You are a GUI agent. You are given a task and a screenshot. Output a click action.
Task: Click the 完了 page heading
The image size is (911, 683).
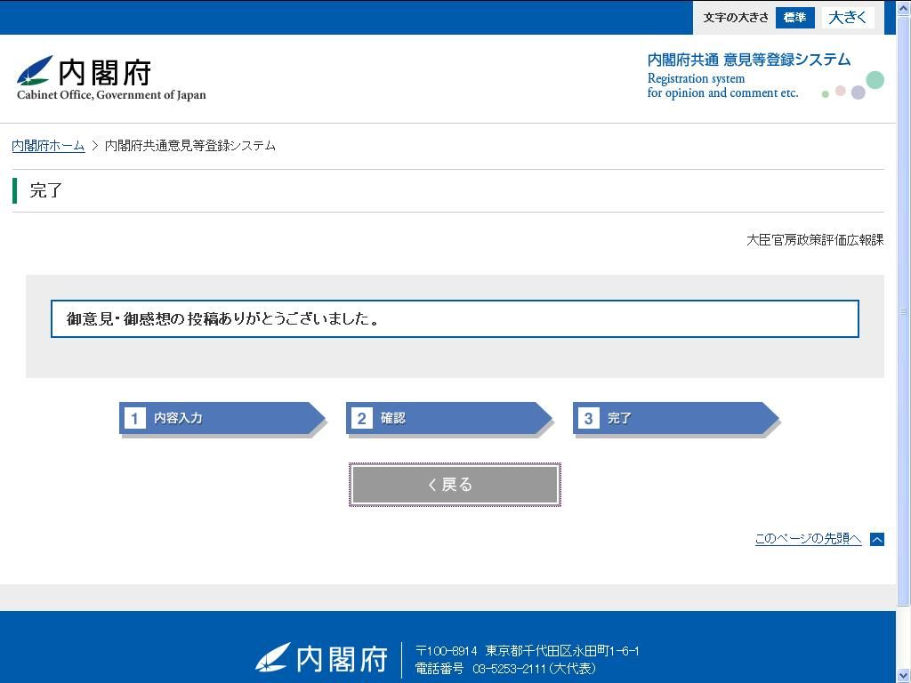[x=46, y=190]
